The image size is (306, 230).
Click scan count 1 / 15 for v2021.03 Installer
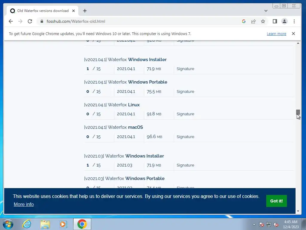(94, 165)
